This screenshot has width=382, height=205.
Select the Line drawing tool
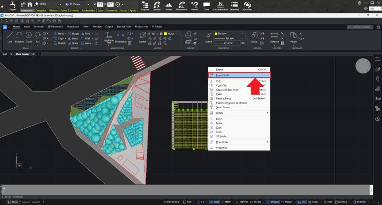[x=10, y=37]
